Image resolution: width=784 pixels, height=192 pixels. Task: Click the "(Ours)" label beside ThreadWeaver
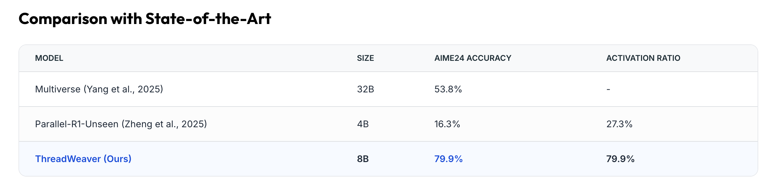click(x=118, y=159)
